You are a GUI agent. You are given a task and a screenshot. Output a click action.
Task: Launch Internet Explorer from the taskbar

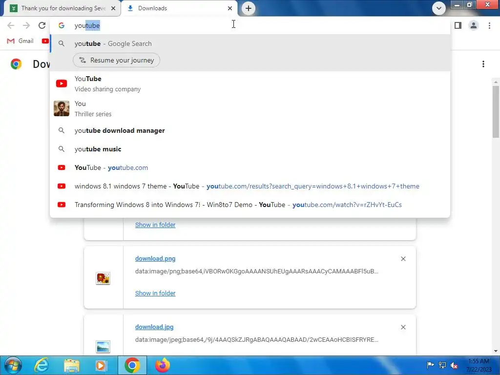[42, 365]
